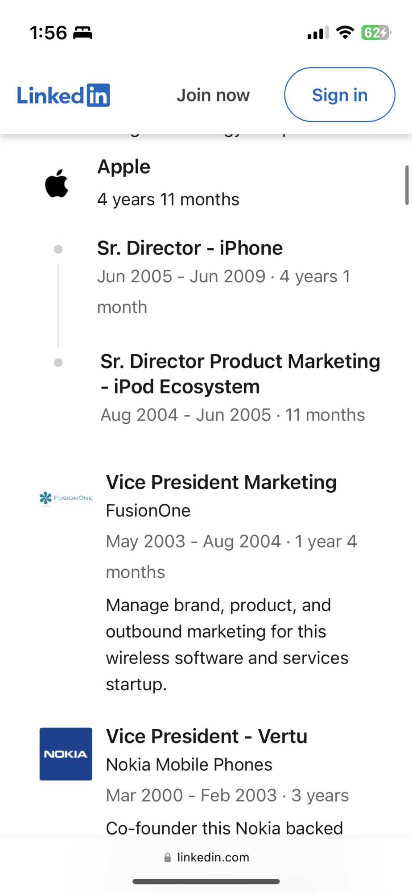The image size is (412, 893).
Task: Tap the LinkedIn logo
Action: coord(63,95)
